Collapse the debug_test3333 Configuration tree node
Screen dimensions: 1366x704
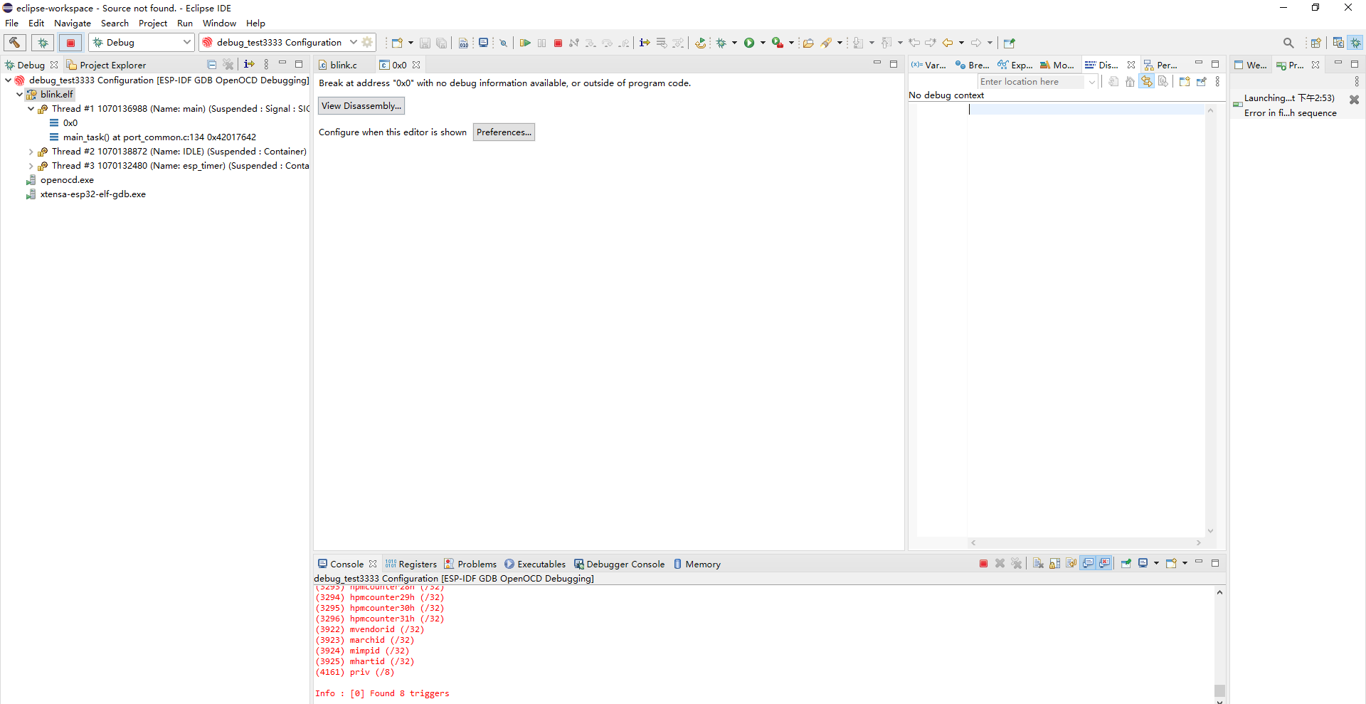click(x=8, y=80)
